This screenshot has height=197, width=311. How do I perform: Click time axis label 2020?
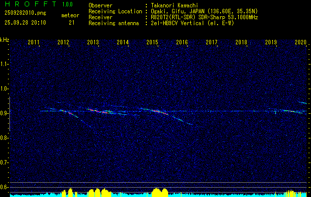[x=301, y=42]
